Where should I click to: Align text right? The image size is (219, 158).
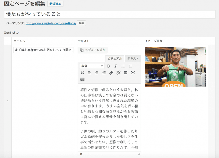104,73
